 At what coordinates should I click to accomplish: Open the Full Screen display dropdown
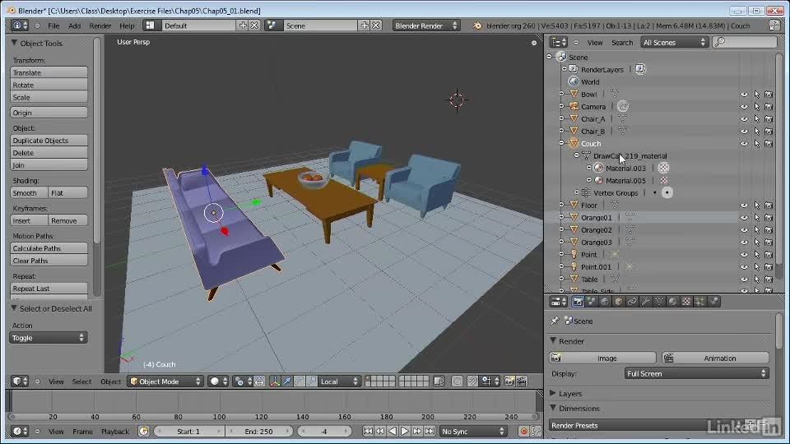[x=697, y=374]
